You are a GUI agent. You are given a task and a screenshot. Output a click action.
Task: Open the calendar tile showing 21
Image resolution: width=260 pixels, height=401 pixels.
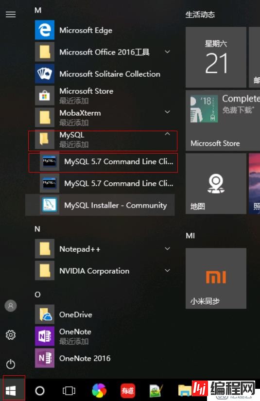(216, 57)
